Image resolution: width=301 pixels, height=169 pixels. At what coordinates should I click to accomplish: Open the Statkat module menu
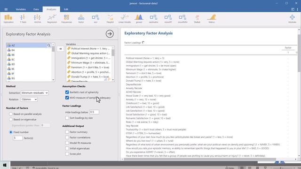click(197, 19)
